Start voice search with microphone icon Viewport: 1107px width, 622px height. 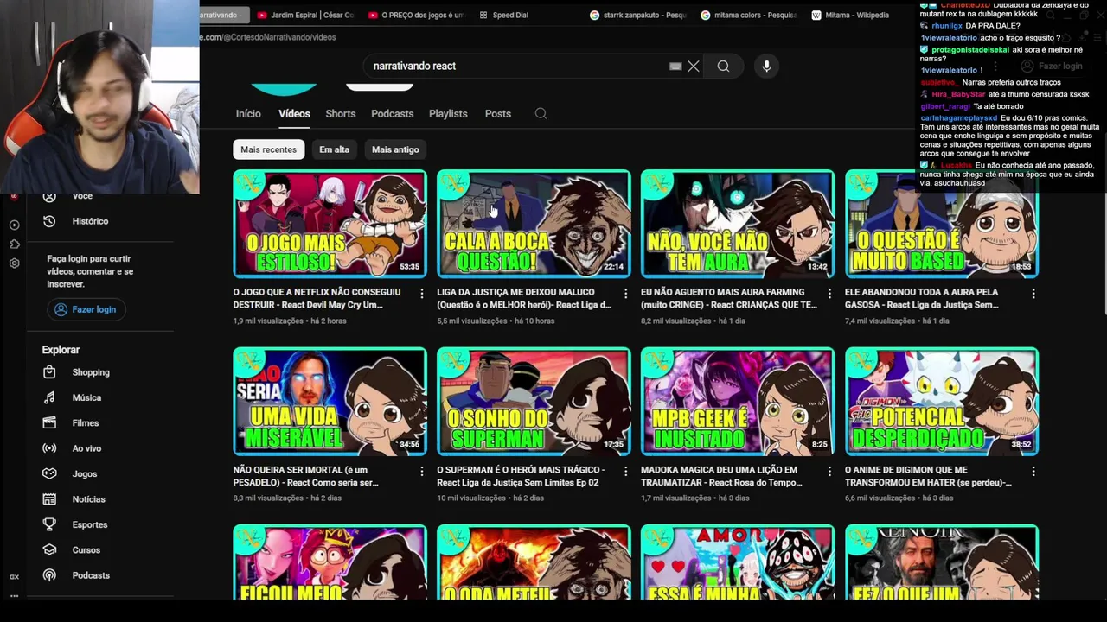(x=766, y=66)
